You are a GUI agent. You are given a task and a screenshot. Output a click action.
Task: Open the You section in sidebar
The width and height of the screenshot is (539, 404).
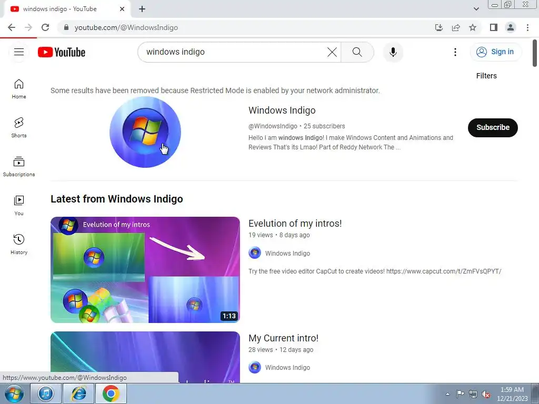(x=19, y=206)
